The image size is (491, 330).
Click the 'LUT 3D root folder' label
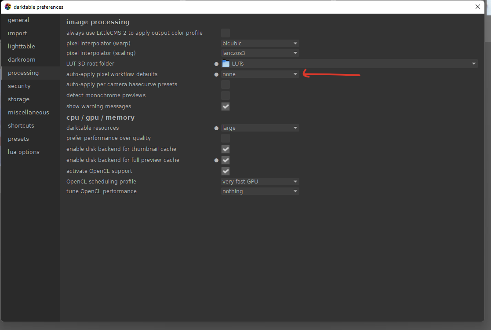tap(90, 64)
